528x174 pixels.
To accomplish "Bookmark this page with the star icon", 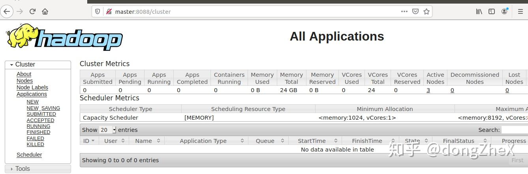I will pyautogui.click(x=427, y=11).
